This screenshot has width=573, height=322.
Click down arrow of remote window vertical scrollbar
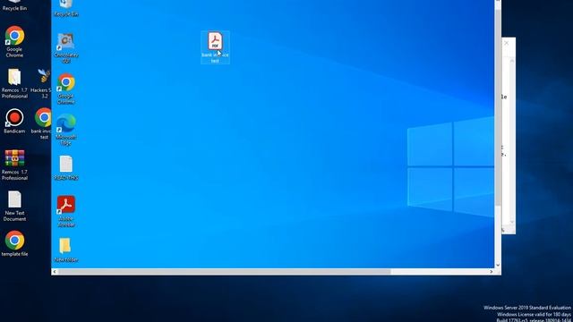point(498,265)
